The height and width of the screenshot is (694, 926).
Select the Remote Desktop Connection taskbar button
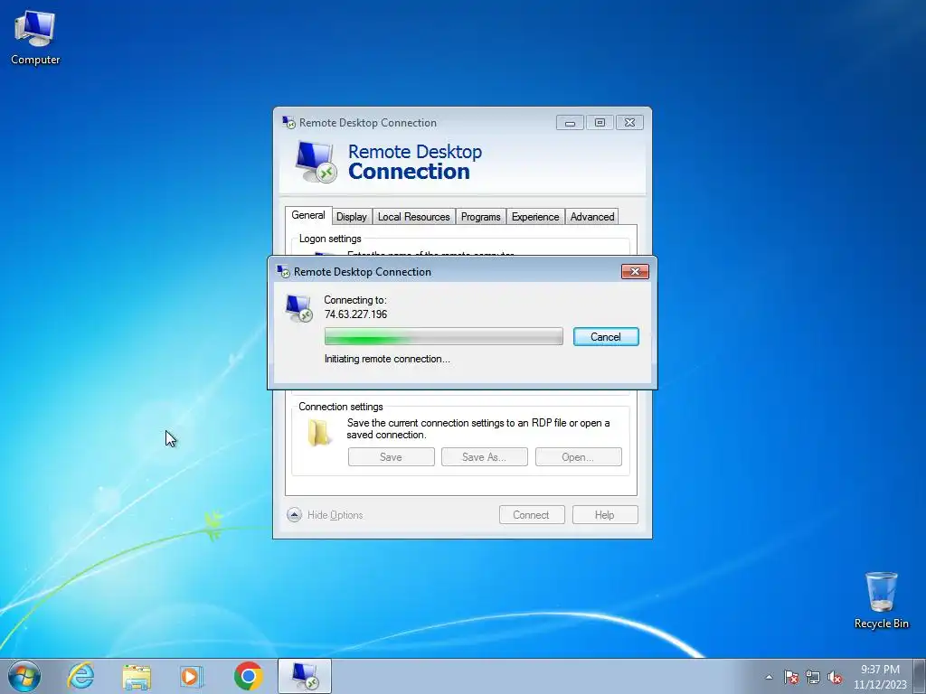(x=305, y=676)
